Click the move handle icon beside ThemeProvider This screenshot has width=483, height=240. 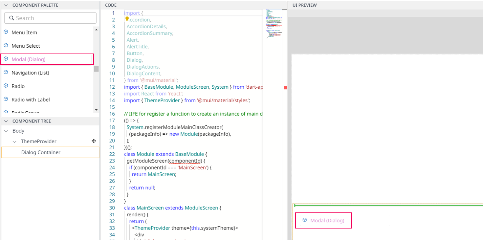coord(94,141)
